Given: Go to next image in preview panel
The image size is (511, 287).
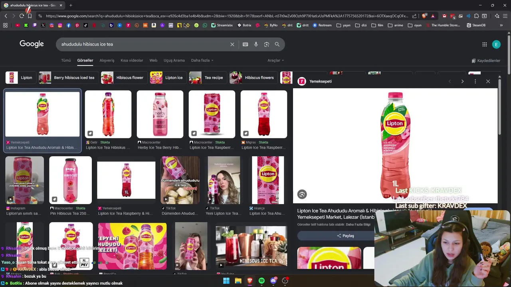Looking at the screenshot, I should 462,81.
